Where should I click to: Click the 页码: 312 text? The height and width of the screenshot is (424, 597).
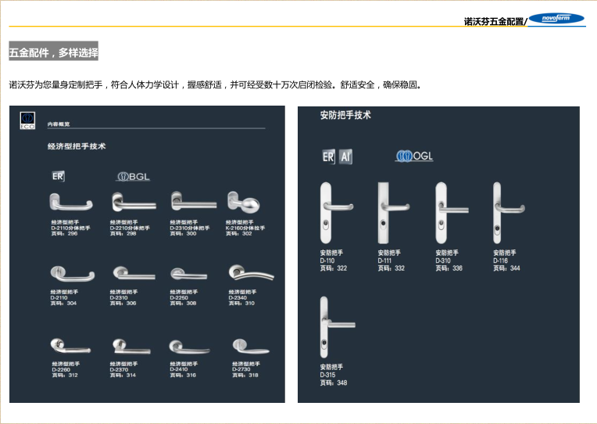click(65, 375)
